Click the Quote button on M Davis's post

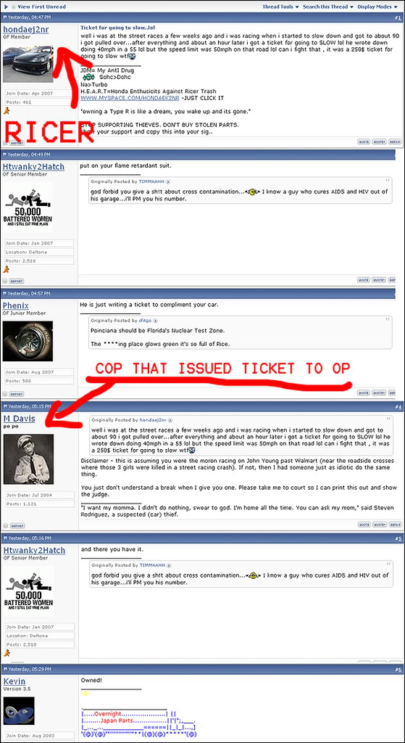point(364,525)
